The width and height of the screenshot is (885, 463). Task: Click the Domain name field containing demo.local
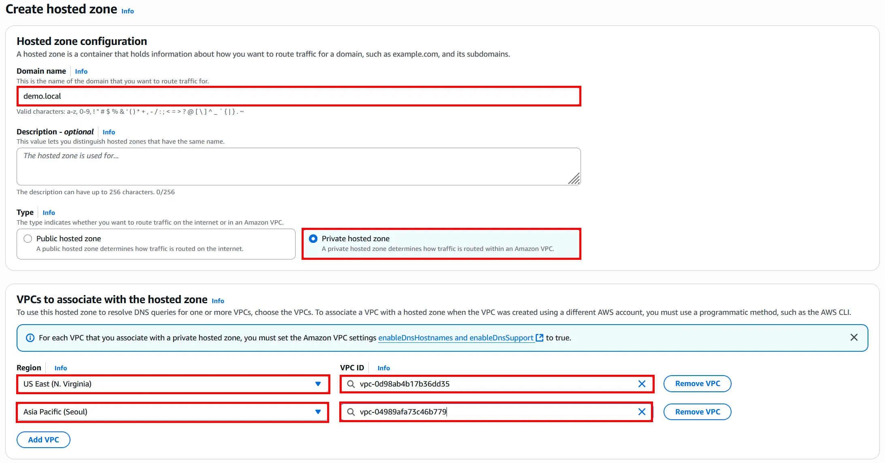(x=299, y=96)
